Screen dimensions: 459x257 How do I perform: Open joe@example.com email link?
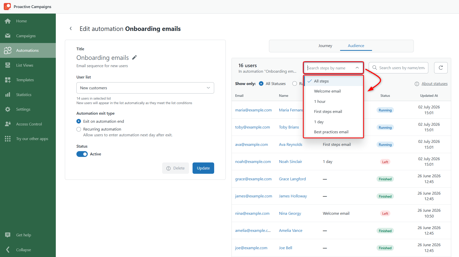[x=251, y=248]
